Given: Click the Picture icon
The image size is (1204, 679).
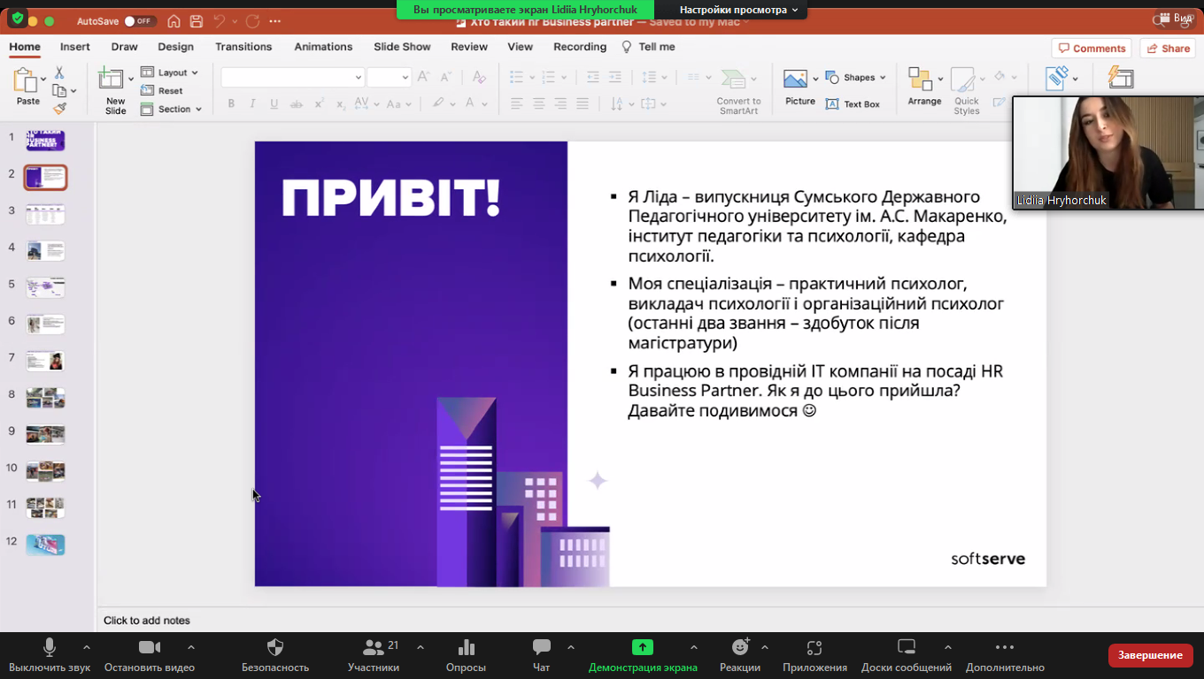Looking at the screenshot, I should (x=795, y=80).
